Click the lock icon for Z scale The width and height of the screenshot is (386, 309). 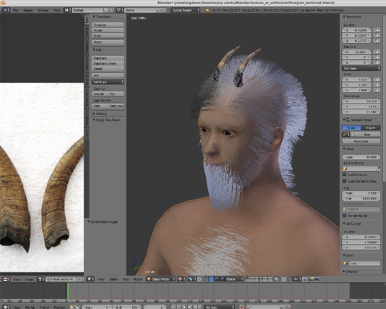(x=376, y=90)
